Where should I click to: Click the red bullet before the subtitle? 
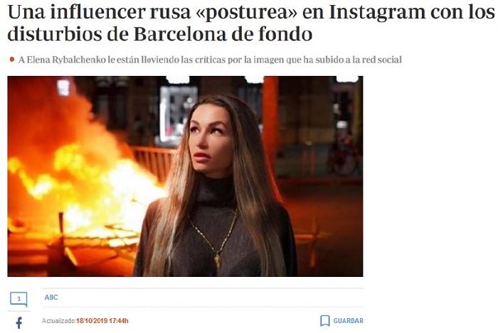tap(12, 59)
